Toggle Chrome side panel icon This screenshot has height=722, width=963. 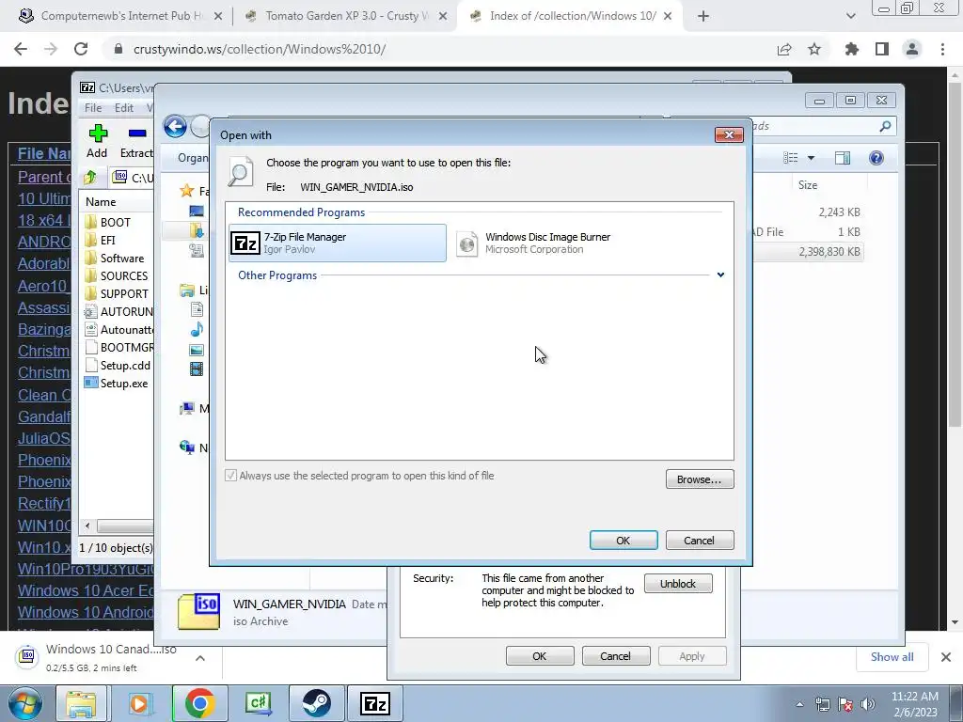pos(882,49)
